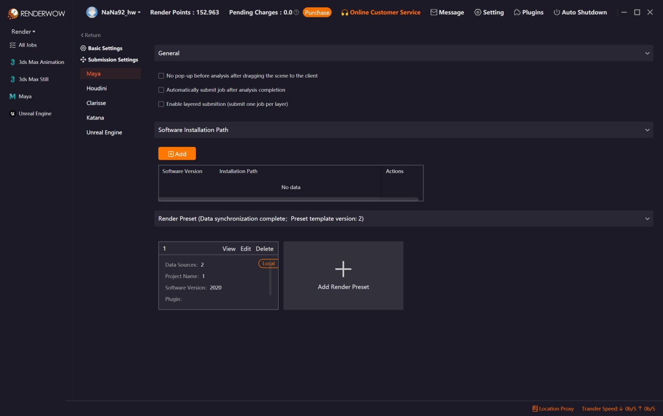663x416 pixels.
Task: Click the Online Customer Service link
Action: pyautogui.click(x=385, y=12)
